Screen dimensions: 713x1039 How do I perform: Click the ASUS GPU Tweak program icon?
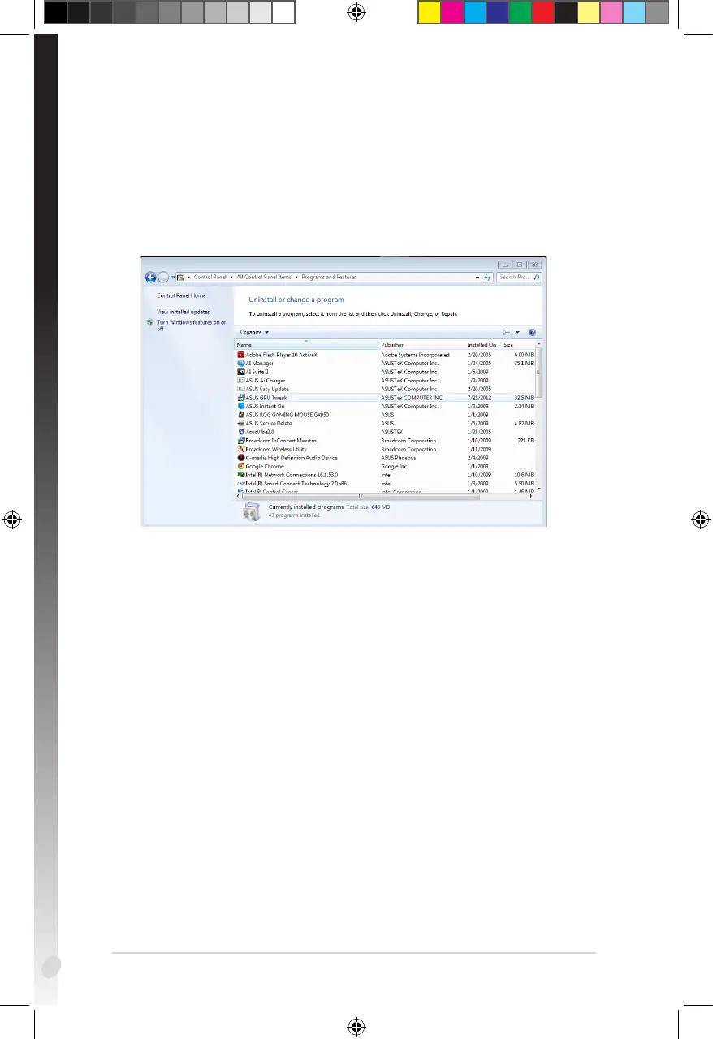[240, 398]
